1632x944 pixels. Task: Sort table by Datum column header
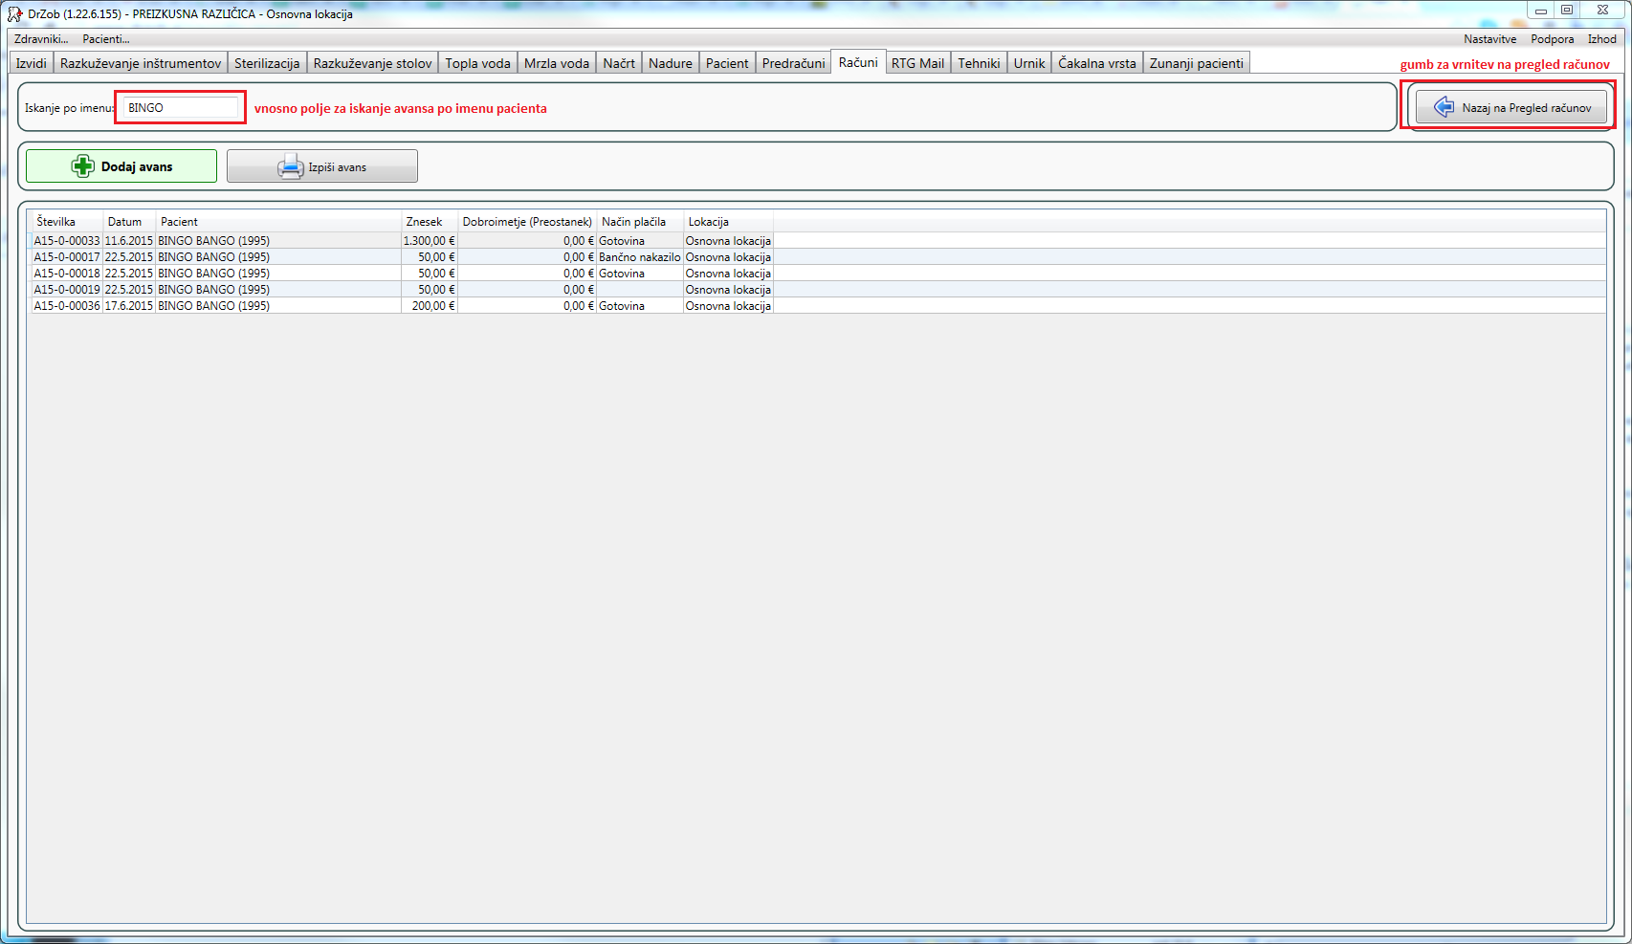click(x=124, y=222)
